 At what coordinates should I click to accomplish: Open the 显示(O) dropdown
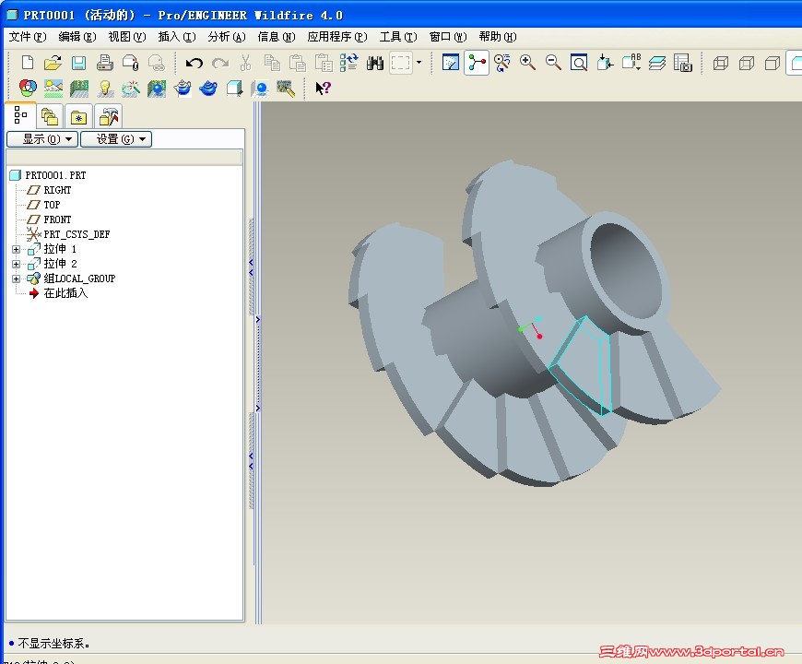[x=41, y=139]
